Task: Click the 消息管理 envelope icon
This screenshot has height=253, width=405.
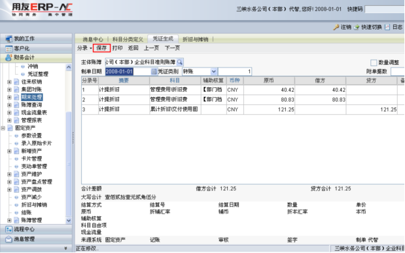Action: pyautogui.click(x=9, y=239)
